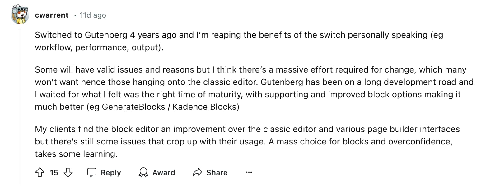Remove your vote via the upvote arrow
This screenshot has width=481, height=186.
pos(40,172)
